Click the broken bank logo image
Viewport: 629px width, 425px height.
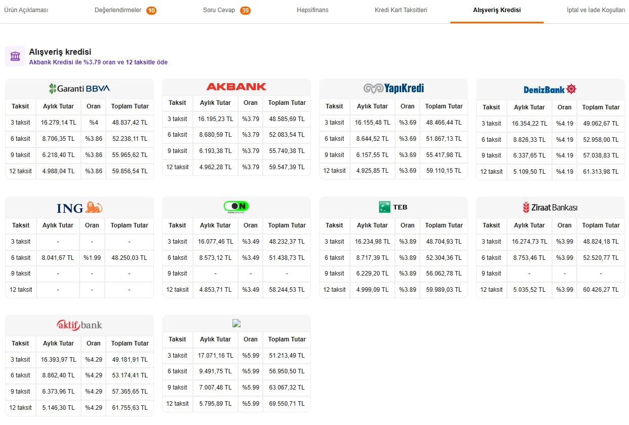[x=237, y=323]
